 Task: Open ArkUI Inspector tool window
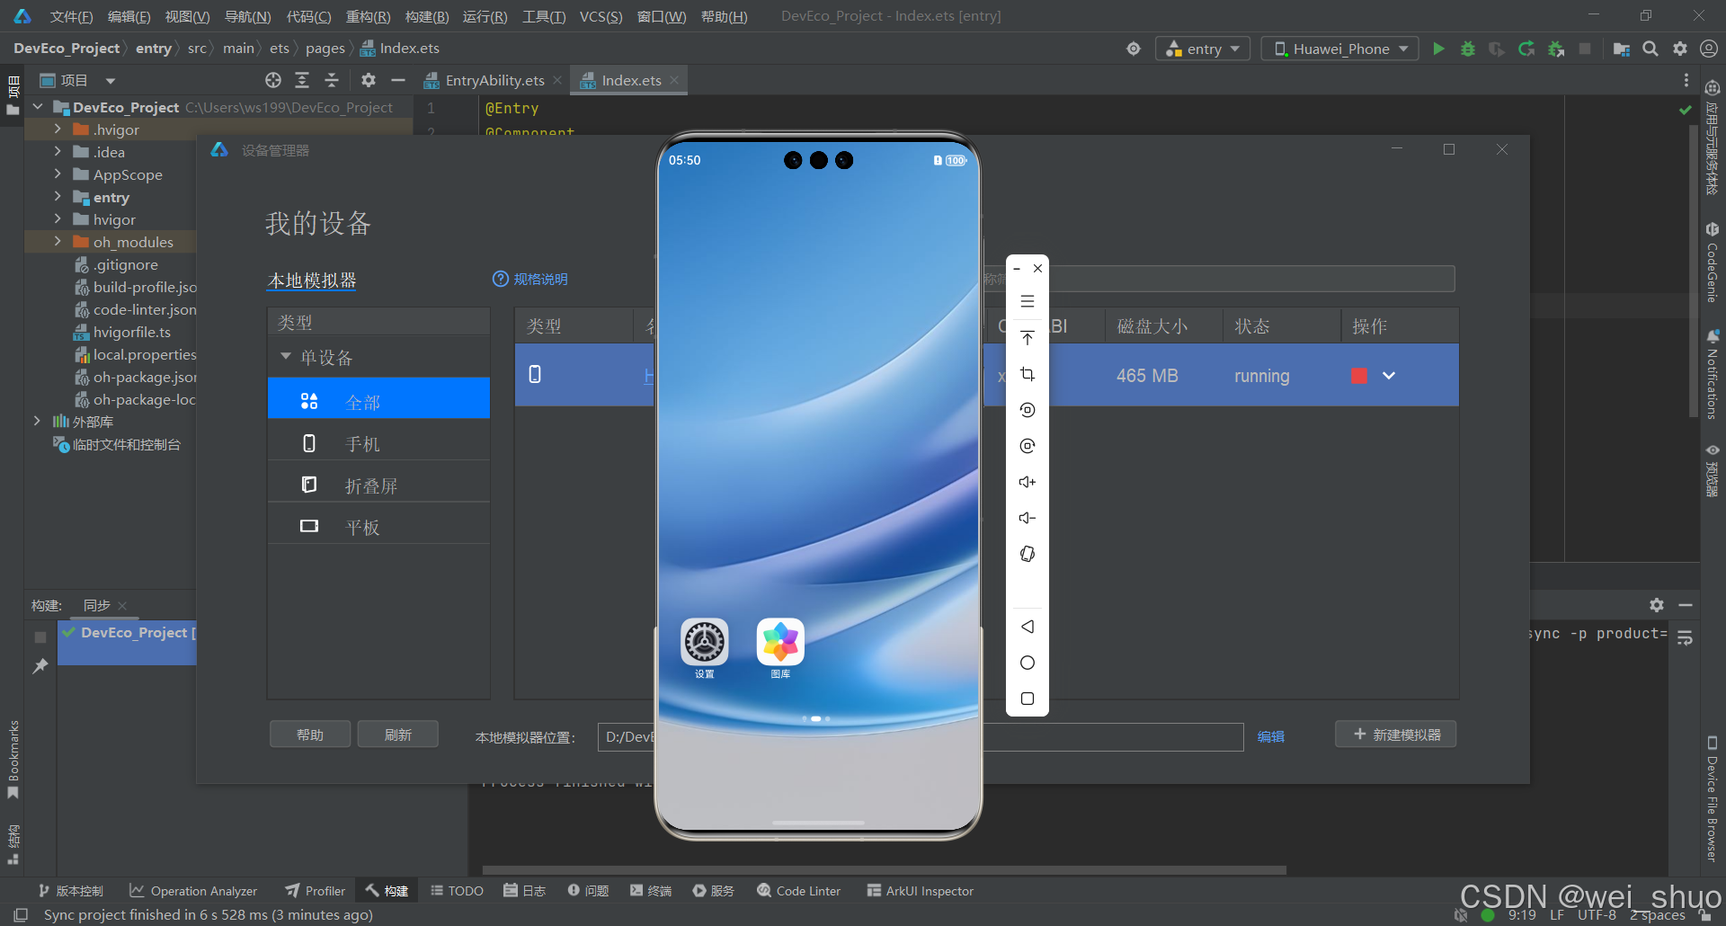921,891
